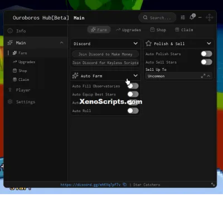Select Shop in the sidebar list
The width and height of the screenshot is (223, 203).
pos(22,71)
